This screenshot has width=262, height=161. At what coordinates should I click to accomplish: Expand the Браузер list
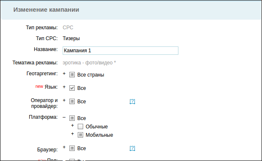64,147
